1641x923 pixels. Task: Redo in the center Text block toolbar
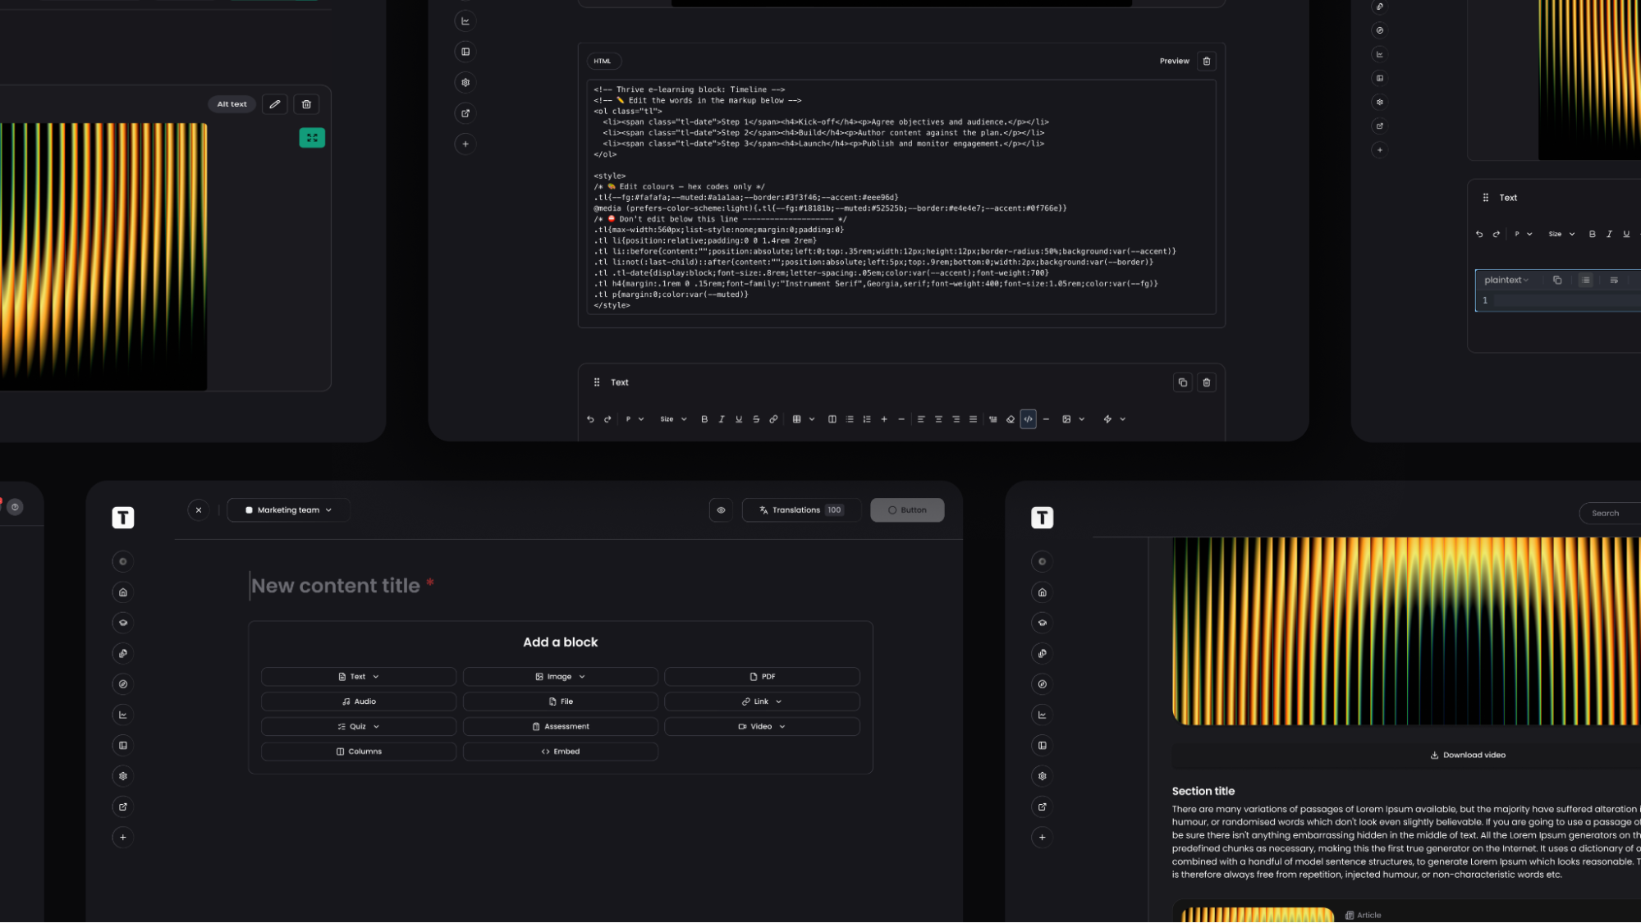point(607,419)
